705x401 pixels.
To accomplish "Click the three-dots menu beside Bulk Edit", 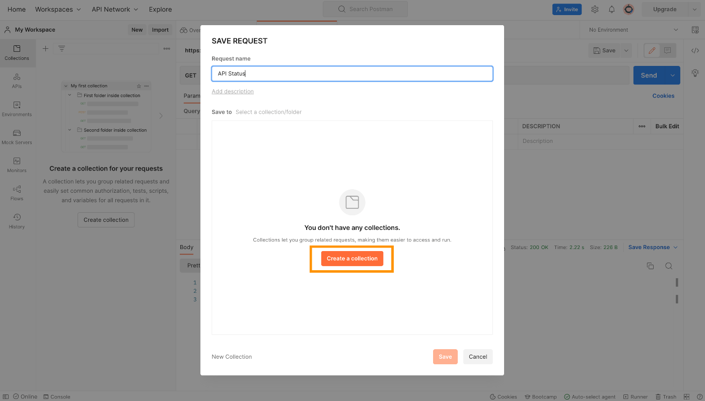I will (x=642, y=126).
